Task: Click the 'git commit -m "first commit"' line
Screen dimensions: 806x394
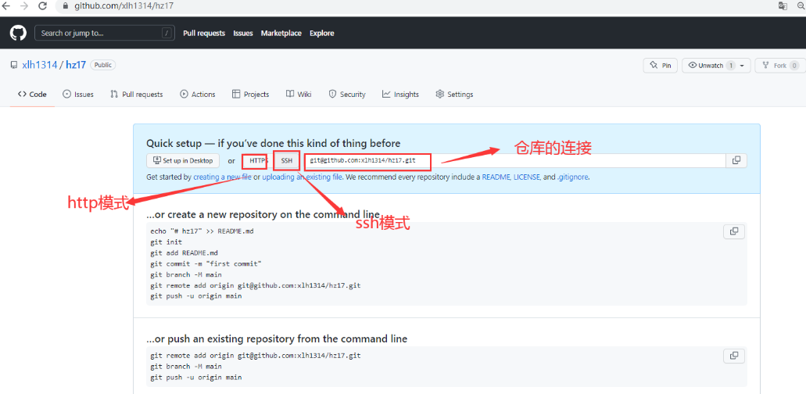Action: (206, 263)
